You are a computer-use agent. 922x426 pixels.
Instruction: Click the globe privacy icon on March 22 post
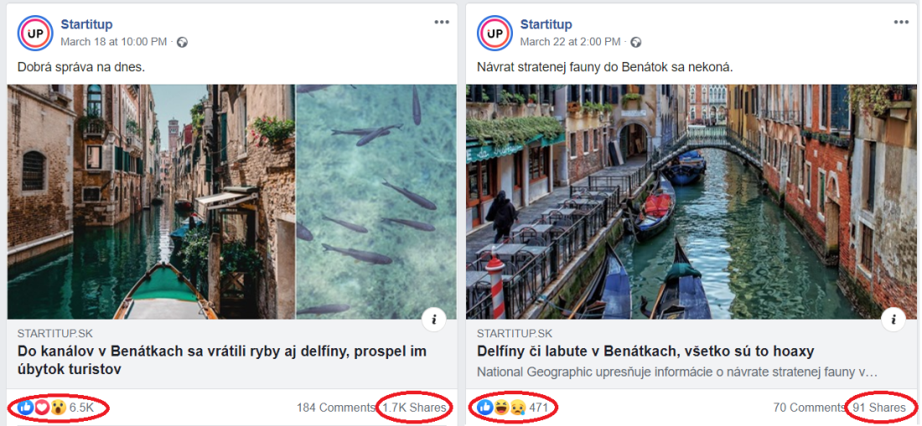tap(635, 42)
